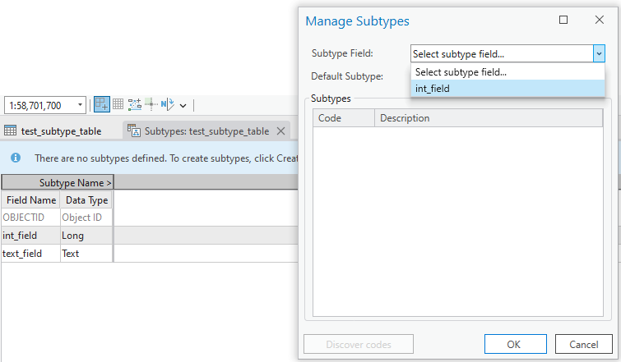Switch to the test_subtype_table tab
The height and width of the screenshot is (362, 621).
(x=61, y=131)
